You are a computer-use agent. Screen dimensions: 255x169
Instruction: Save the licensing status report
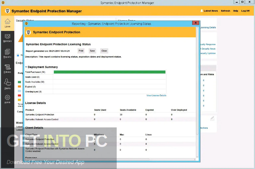pos(92,51)
